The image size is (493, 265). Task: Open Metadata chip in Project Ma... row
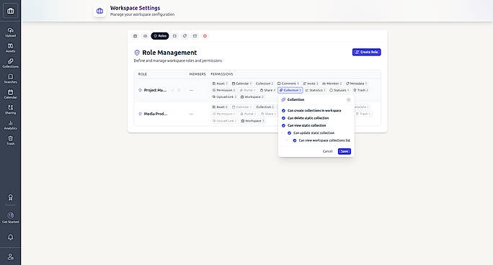pyautogui.click(x=357, y=84)
